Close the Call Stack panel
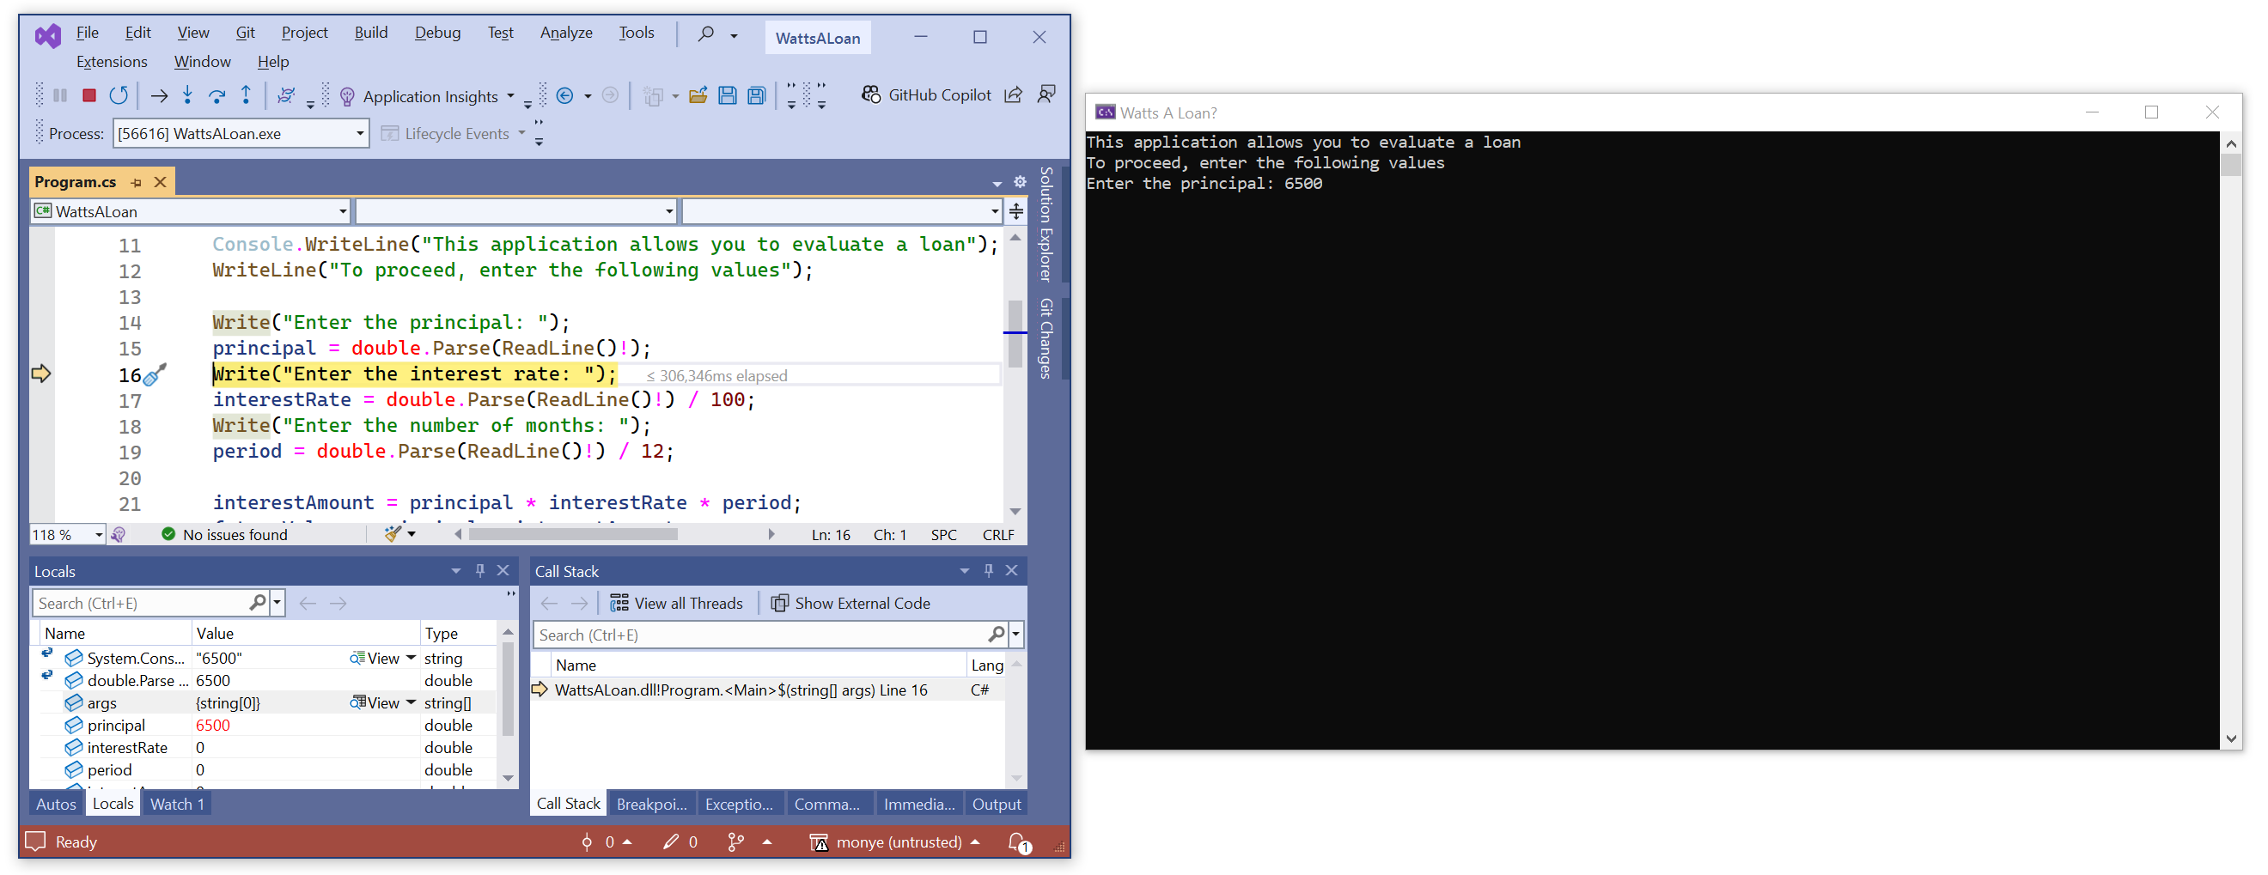The image size is (2268, 875). tap(1013, 570)
